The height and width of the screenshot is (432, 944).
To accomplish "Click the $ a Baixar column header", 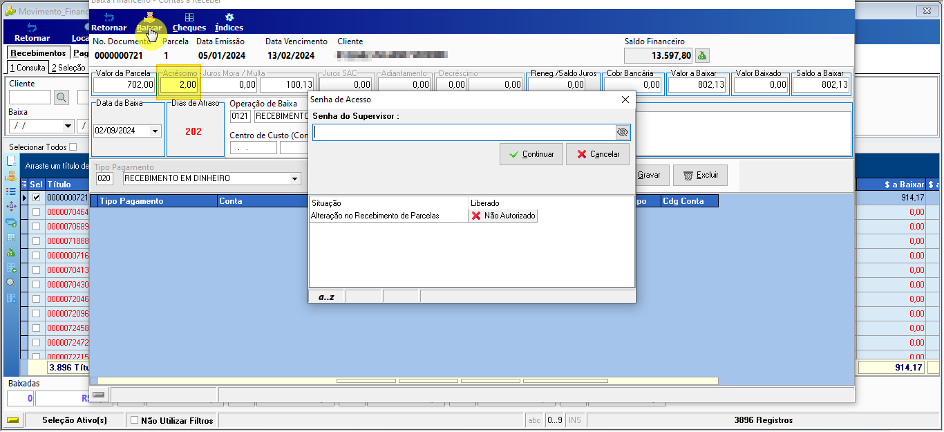I will (891, 185).
